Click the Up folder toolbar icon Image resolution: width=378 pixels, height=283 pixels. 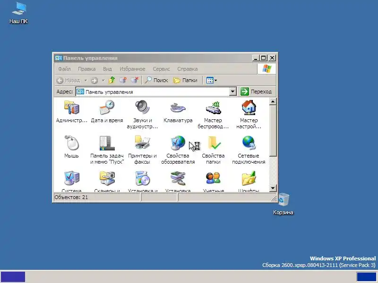[112, 80]
